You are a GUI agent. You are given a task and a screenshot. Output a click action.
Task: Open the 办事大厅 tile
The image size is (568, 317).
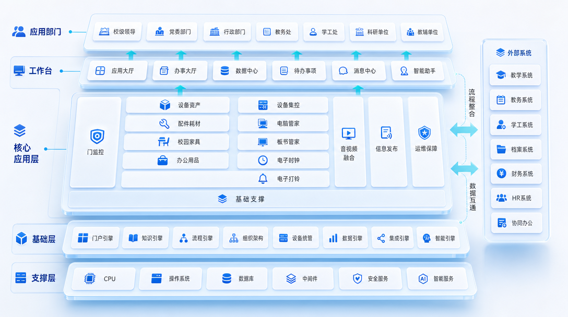point(180,70)
